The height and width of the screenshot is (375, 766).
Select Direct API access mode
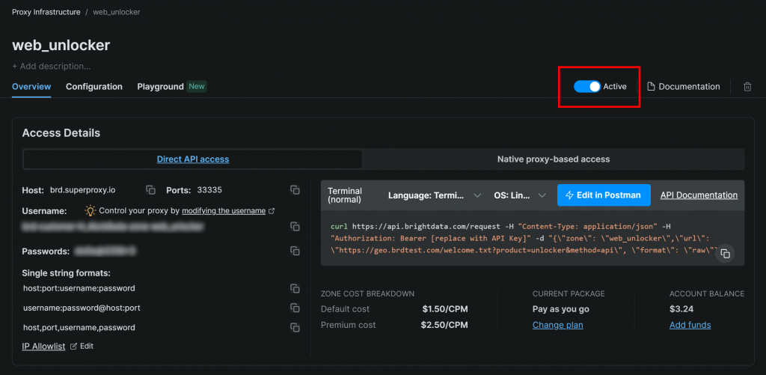point(193,159)
